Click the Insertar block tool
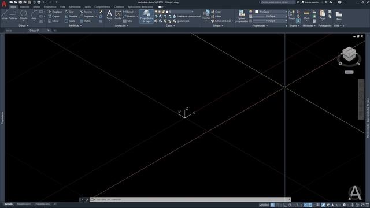Viewport: 370px width, 208px height. pyautogui.click(x=206, y=14)
